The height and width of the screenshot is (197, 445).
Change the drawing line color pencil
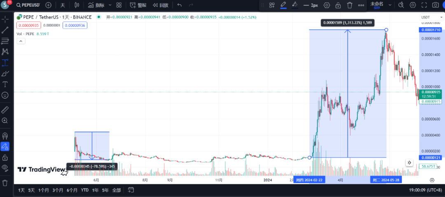tap(283, 5)
